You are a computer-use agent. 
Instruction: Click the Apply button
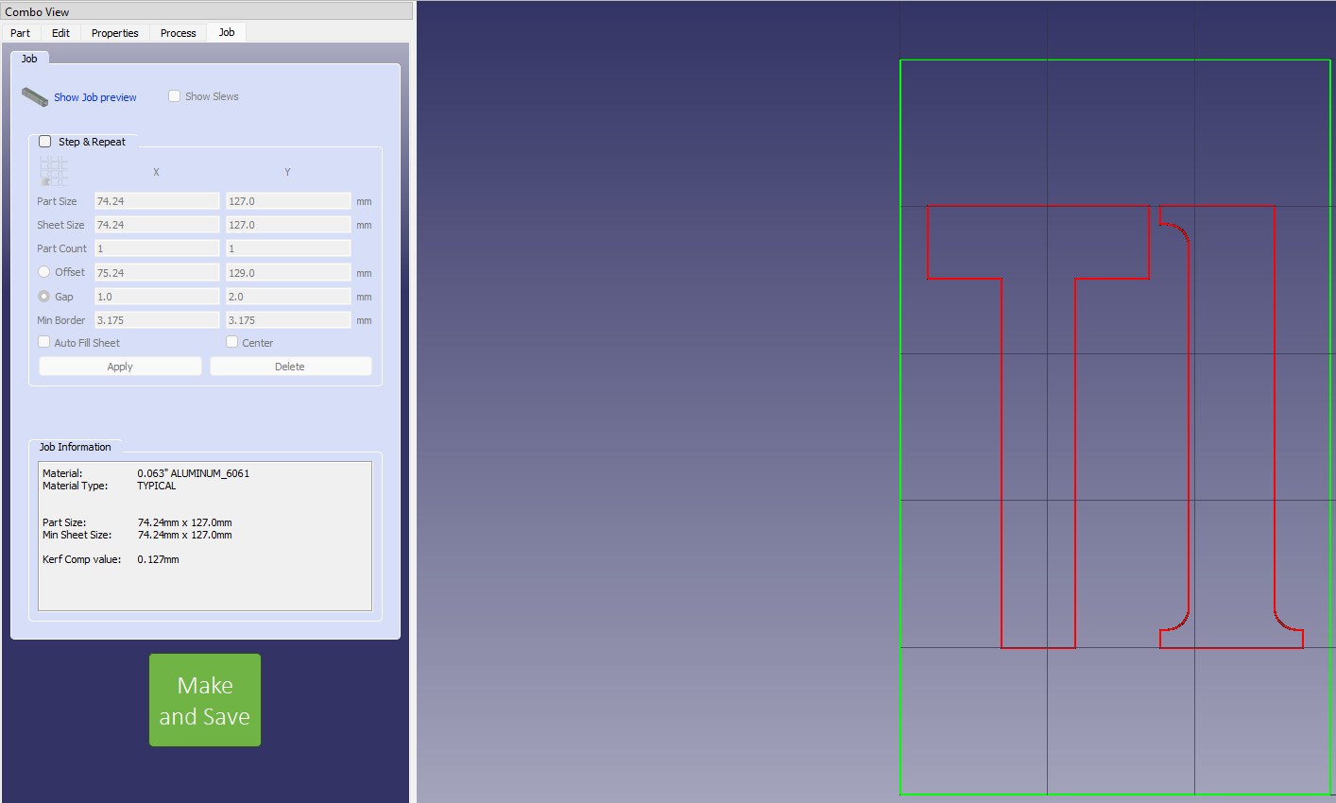tap(120, 367)
